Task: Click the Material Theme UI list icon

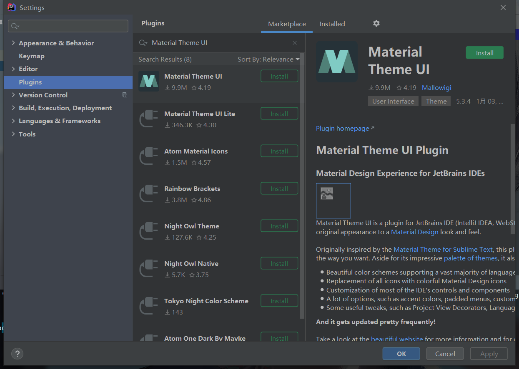Action: 148,81
